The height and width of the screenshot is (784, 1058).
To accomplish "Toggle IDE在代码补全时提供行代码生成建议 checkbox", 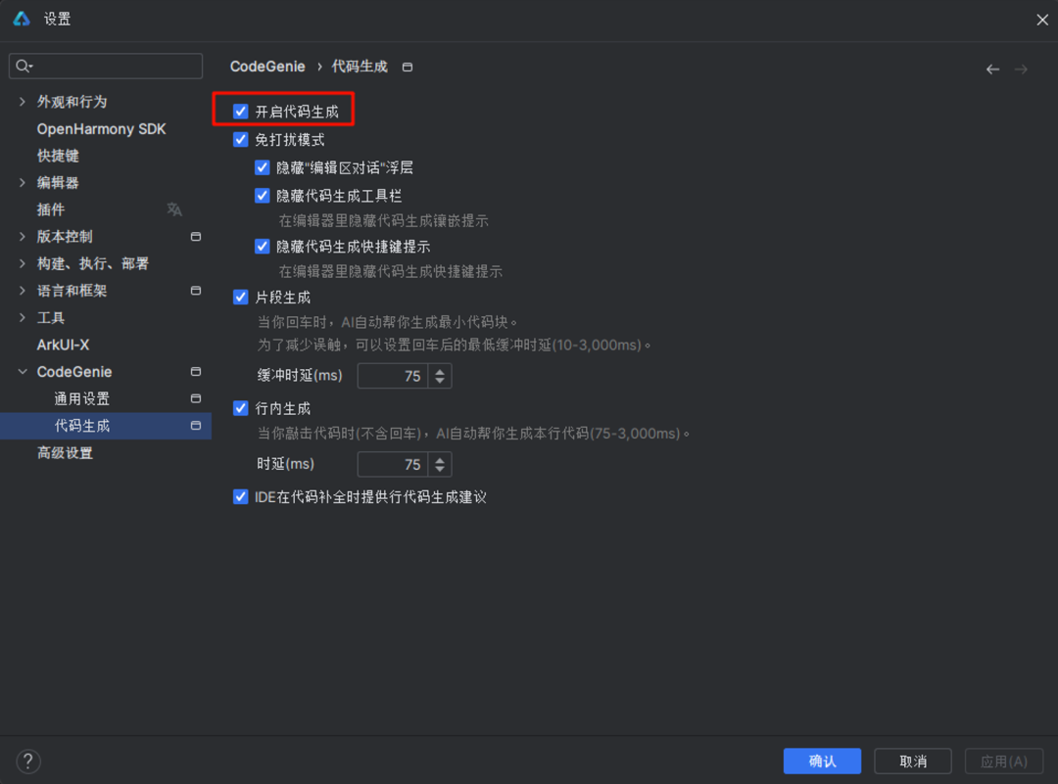I will tap(241, 497).
